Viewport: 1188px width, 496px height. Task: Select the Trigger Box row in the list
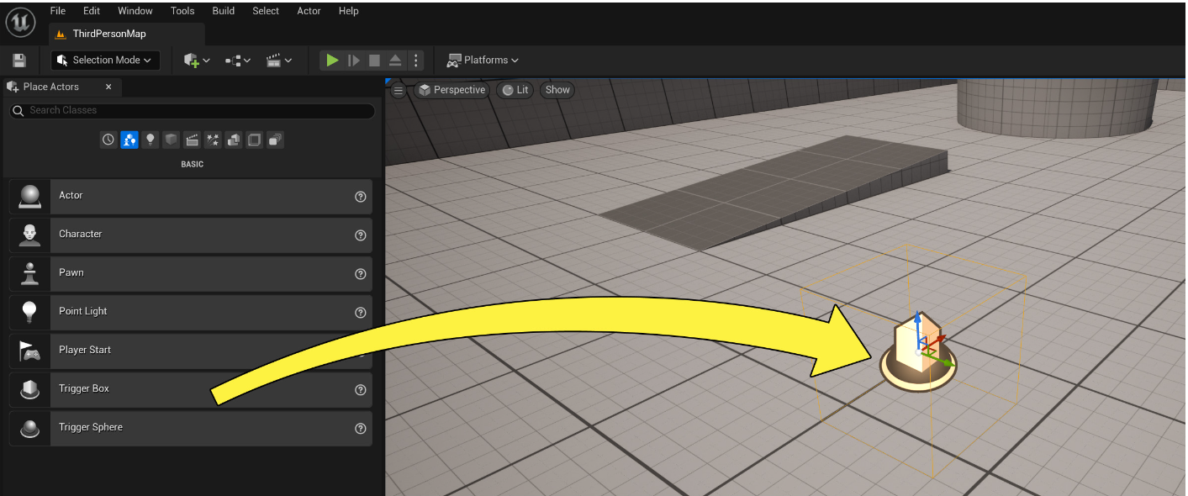pyautogui.click(x=191, y=389)
